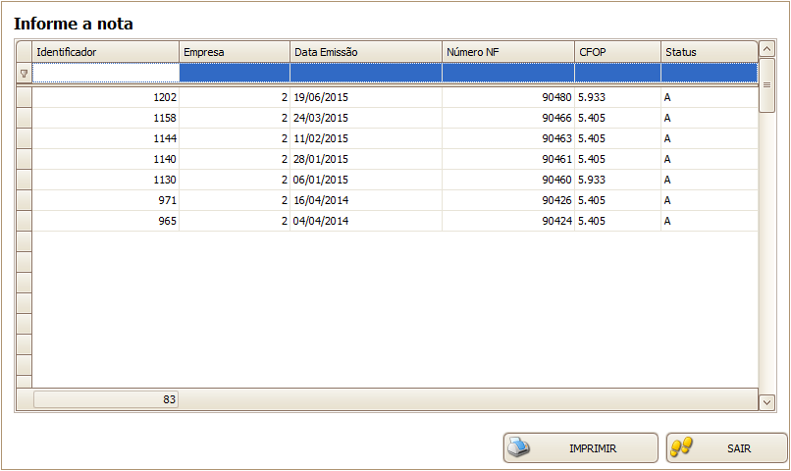Click the Empresa column header
791x471 pixels.
(235, 51)
